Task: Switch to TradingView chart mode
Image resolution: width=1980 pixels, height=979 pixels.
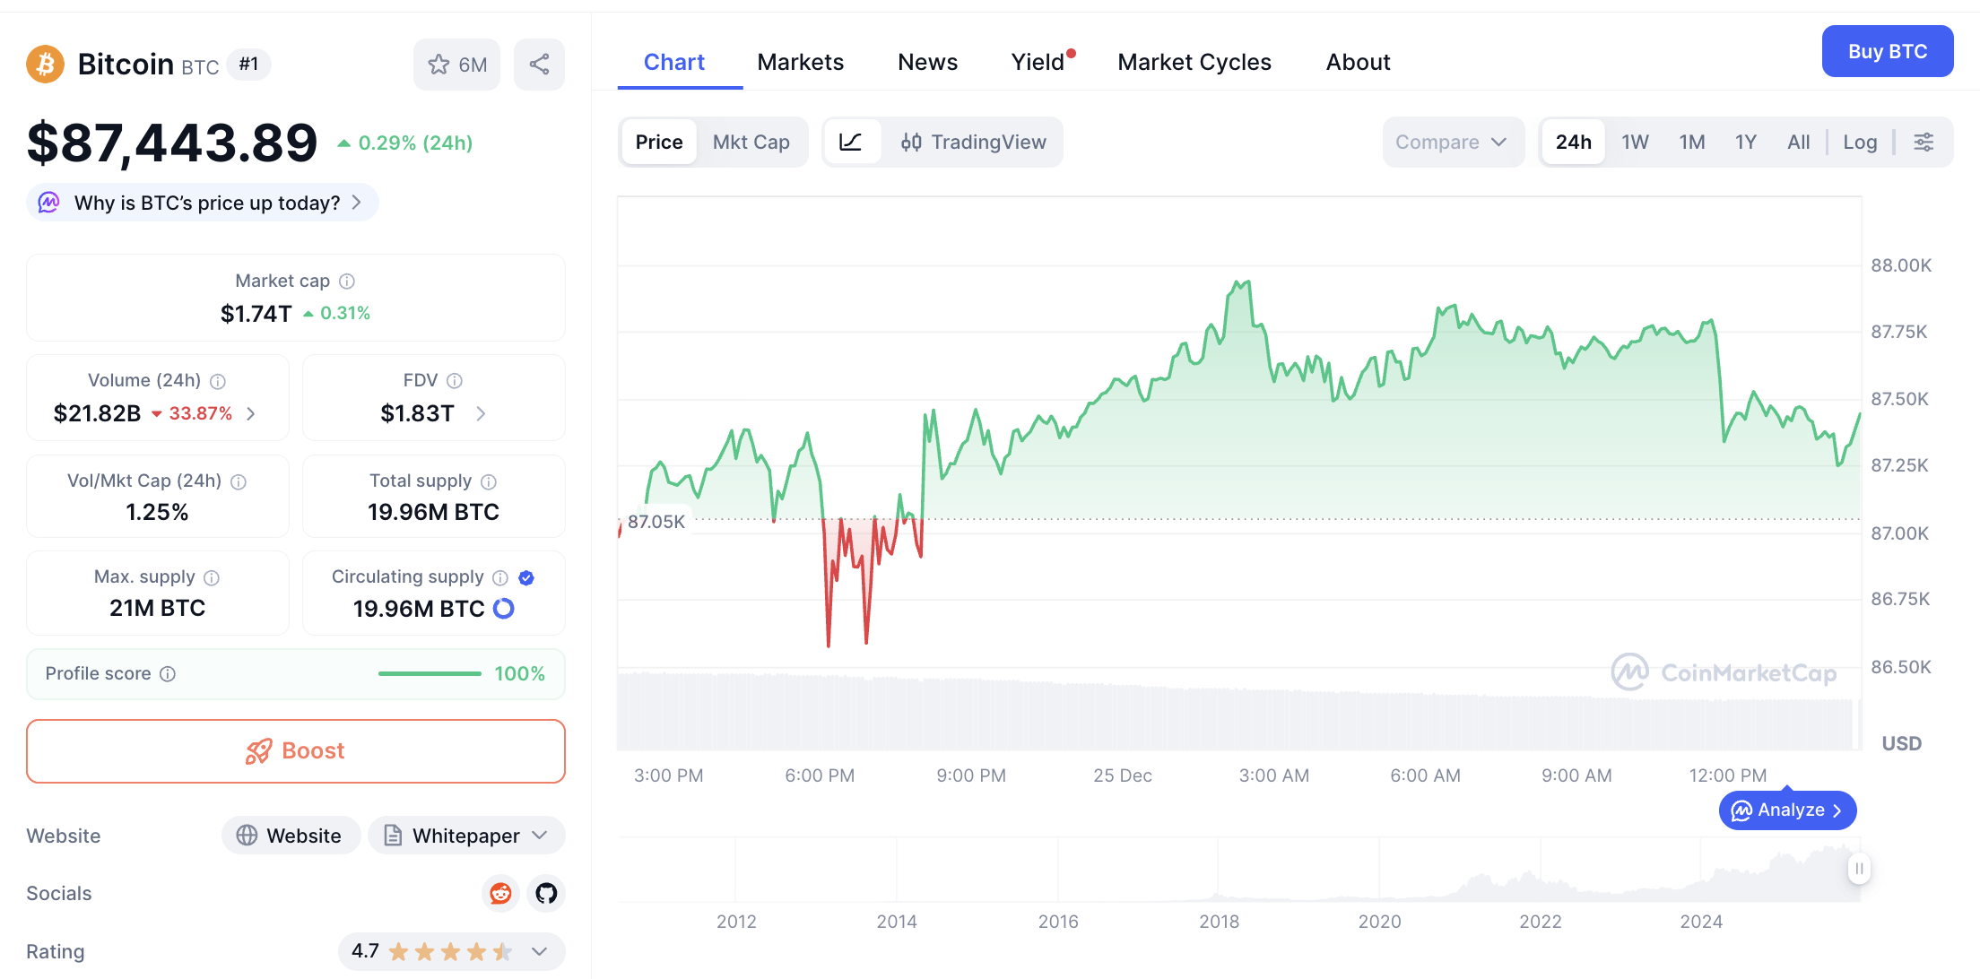Action: tap(973, 142)
